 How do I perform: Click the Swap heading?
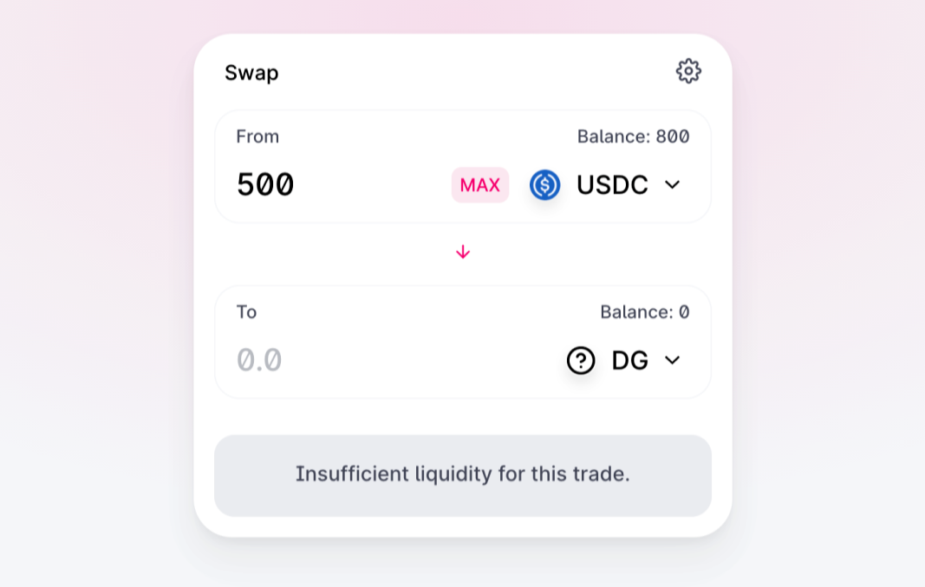coord(251,73)
